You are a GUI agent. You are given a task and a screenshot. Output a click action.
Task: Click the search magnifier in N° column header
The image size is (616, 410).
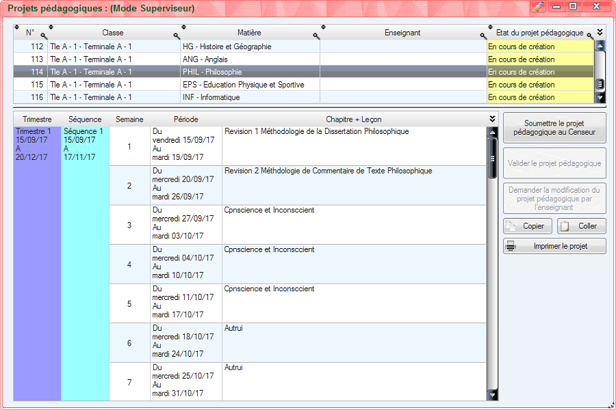pyautogui.click(x=44, y=36)
